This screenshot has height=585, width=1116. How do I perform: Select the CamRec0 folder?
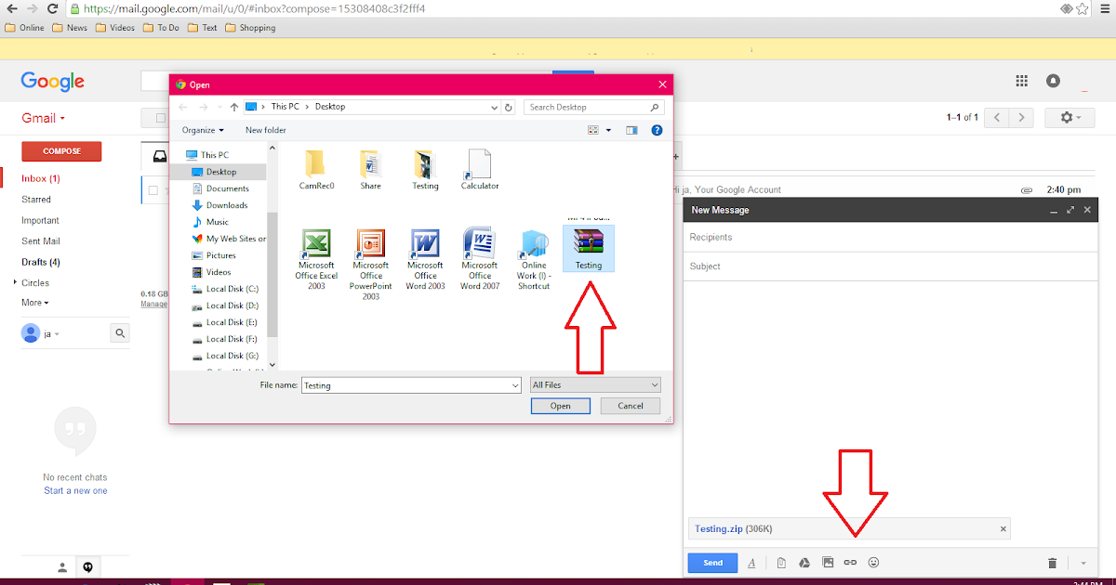(315, 170)
